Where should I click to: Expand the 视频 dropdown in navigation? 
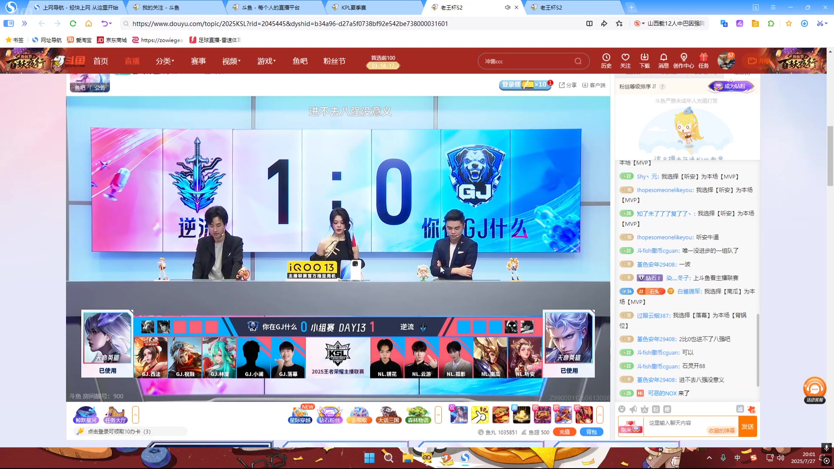tap(232, 61)
